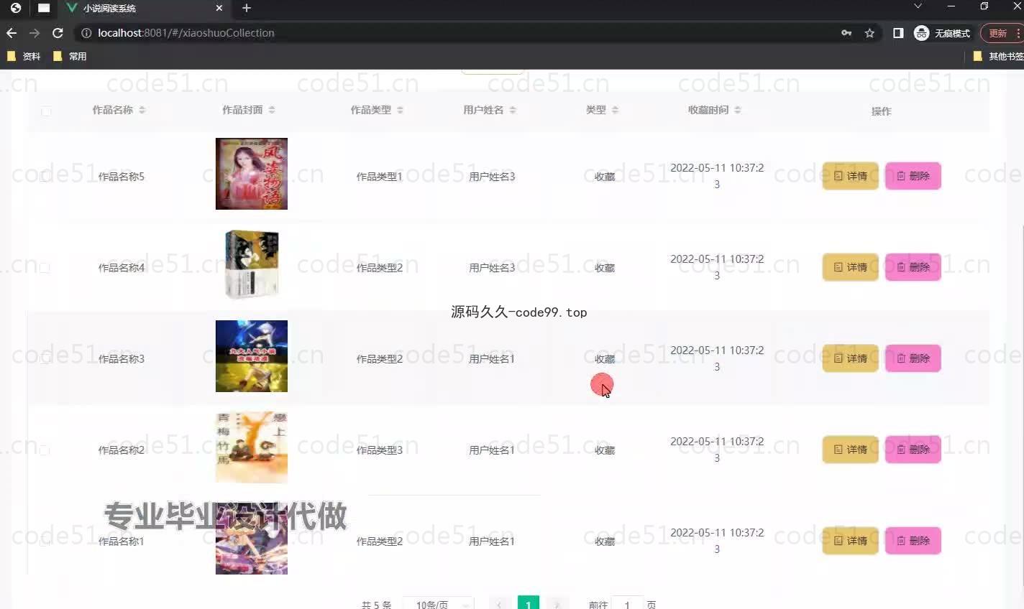
Task: Open a new browser tab
Action: click(247, 8)
